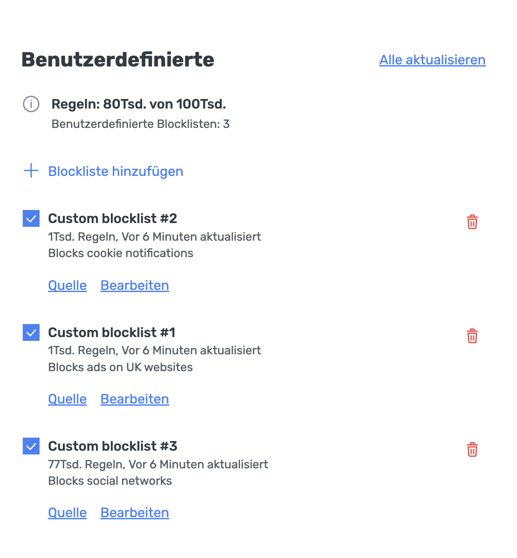
Task: Click Bearbeiten under Custom blocklist #1
Action: 134,399
